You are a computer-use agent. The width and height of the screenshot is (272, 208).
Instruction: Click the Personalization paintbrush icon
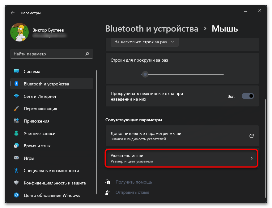[x=17, y=109]
